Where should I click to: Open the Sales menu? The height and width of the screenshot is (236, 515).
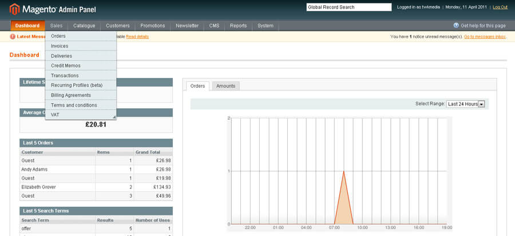57,26
